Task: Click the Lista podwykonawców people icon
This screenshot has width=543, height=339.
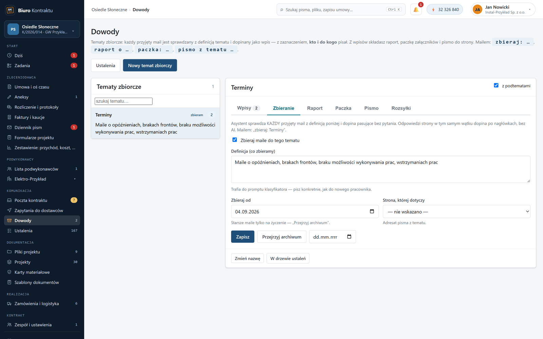Action: pos(10,169)
